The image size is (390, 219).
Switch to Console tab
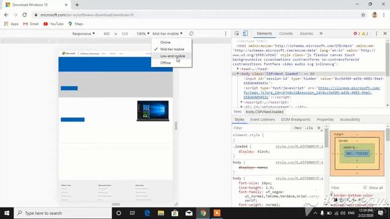(x=286, y=33)
